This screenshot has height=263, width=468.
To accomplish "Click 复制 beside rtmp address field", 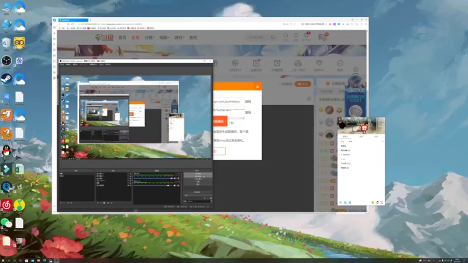I will click(248, 101).
